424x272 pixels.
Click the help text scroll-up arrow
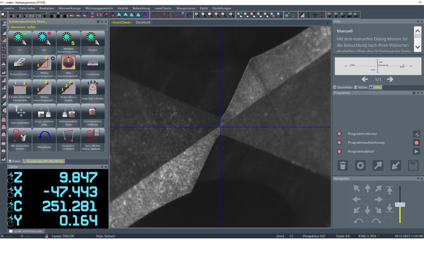point(418,31)
